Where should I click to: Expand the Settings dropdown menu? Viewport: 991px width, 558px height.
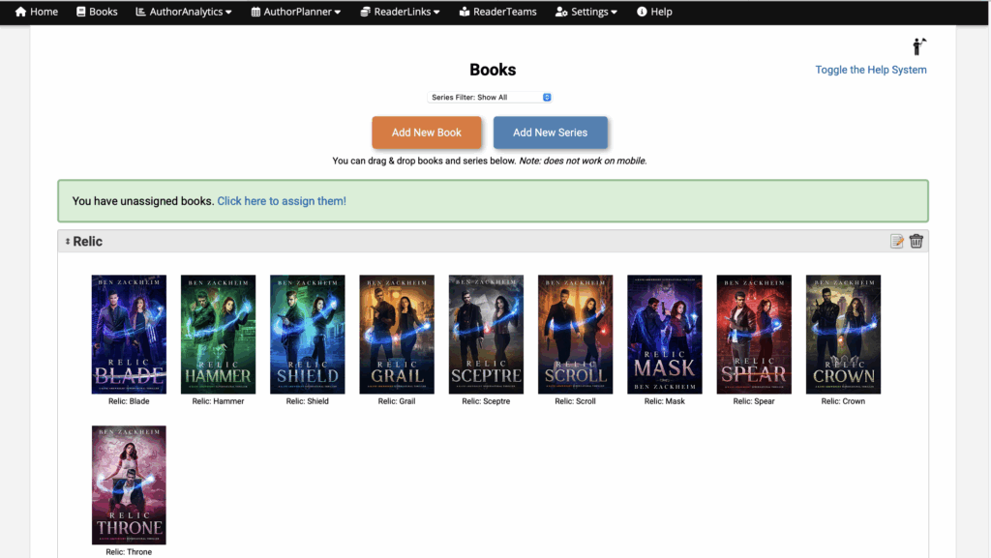click(x=586, y=12)
